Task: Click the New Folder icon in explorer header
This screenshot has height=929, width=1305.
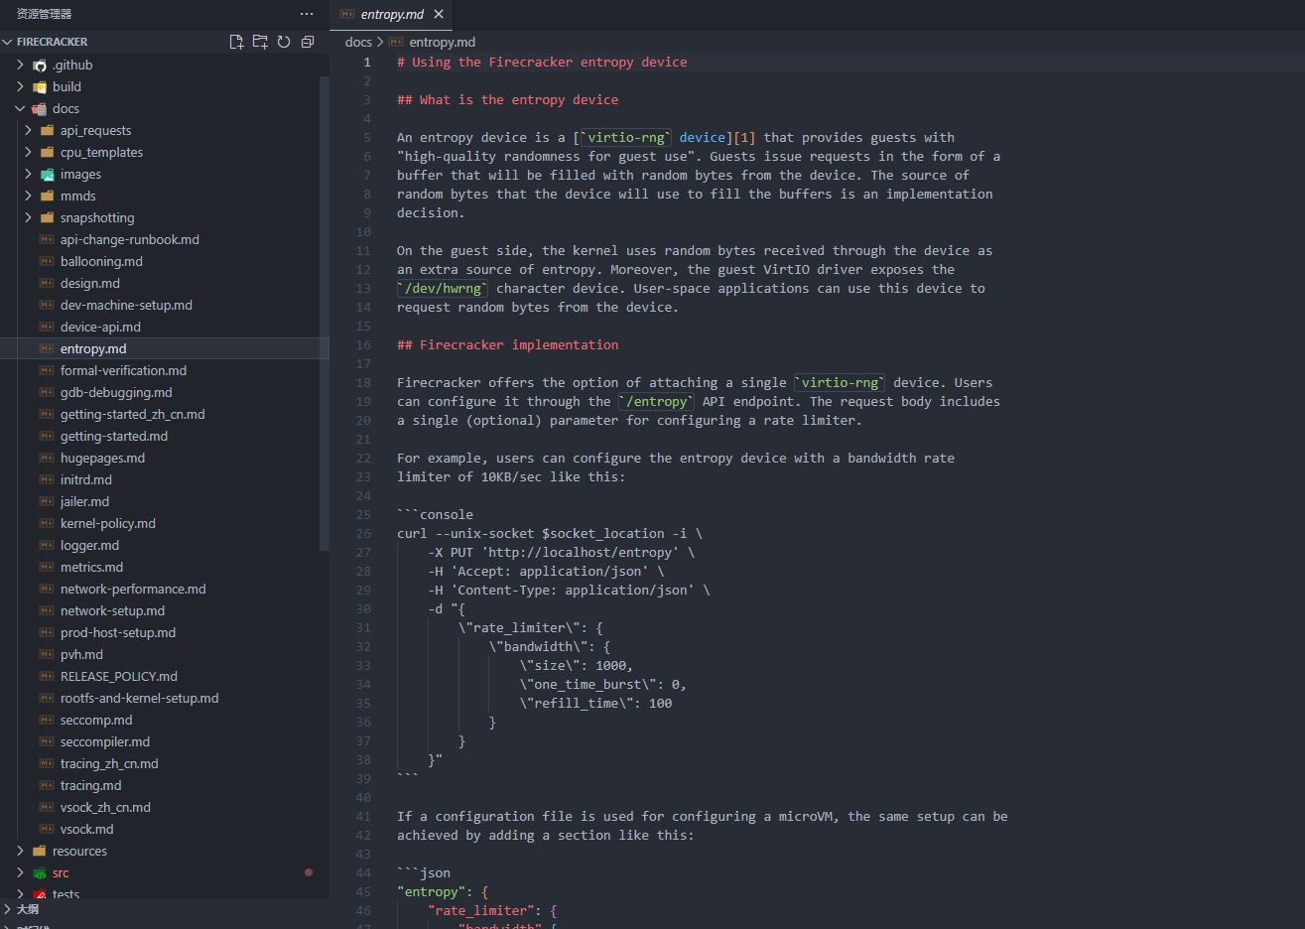Action: (x=260, y=42)
